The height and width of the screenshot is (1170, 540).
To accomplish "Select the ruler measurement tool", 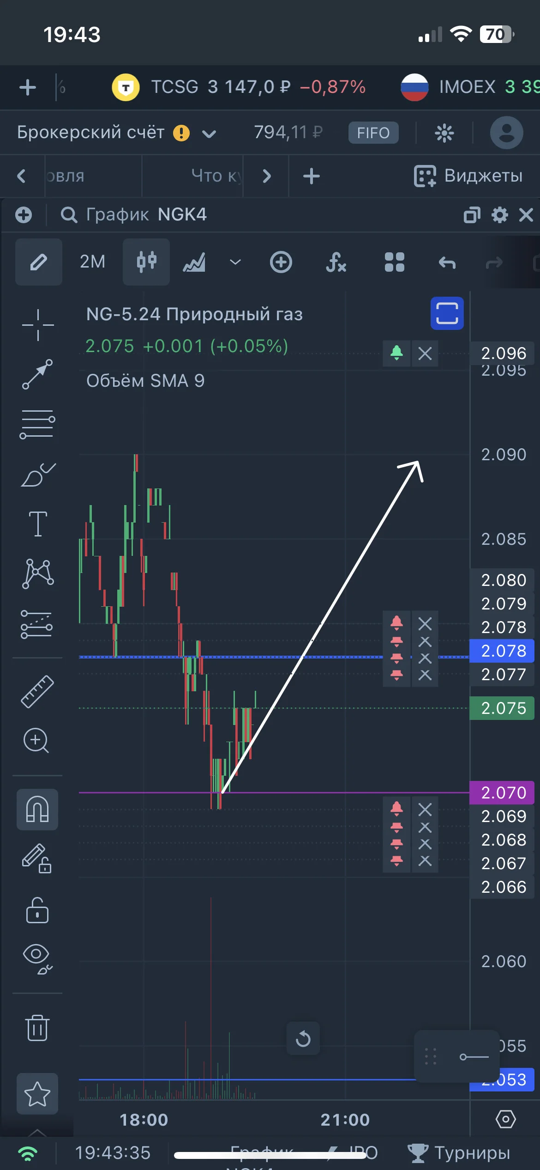I will (37, 691).
